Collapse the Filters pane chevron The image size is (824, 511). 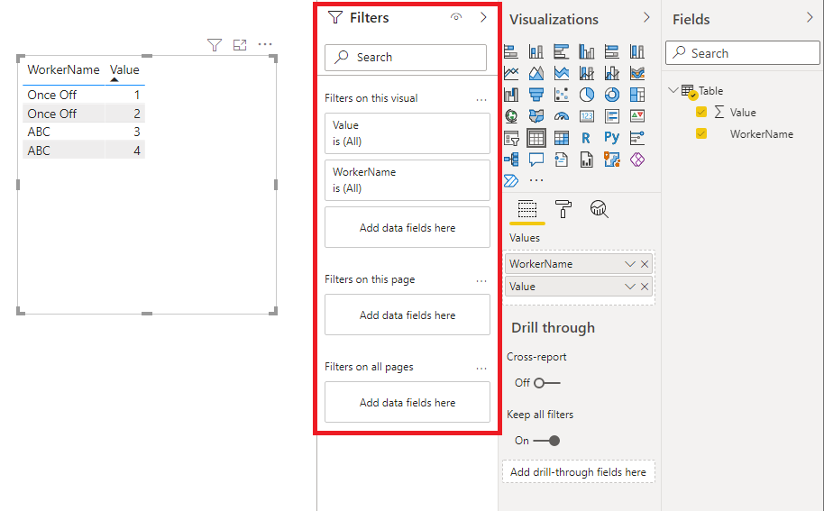click(x=483, y=17)
